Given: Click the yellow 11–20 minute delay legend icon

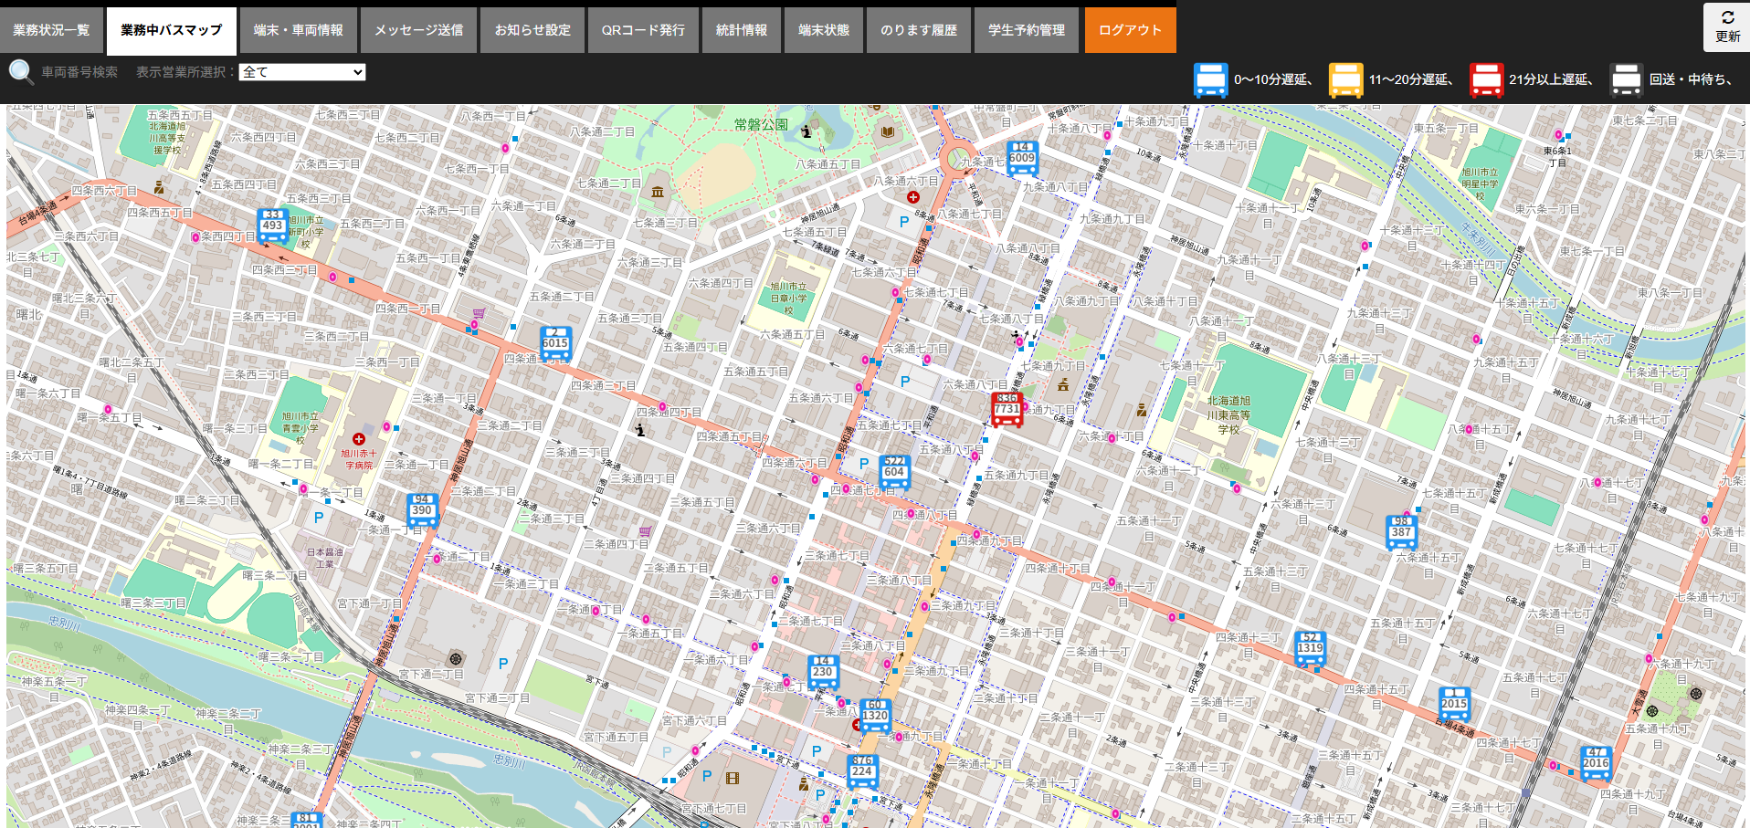Looking at the screenshot, I should 1345,80.
